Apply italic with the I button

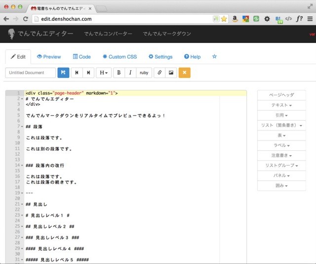pyautogui.click(x=130, y=73)
